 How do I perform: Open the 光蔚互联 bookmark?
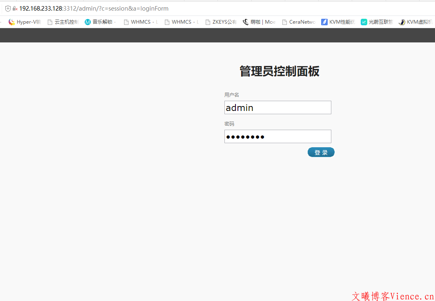point(376,22)
